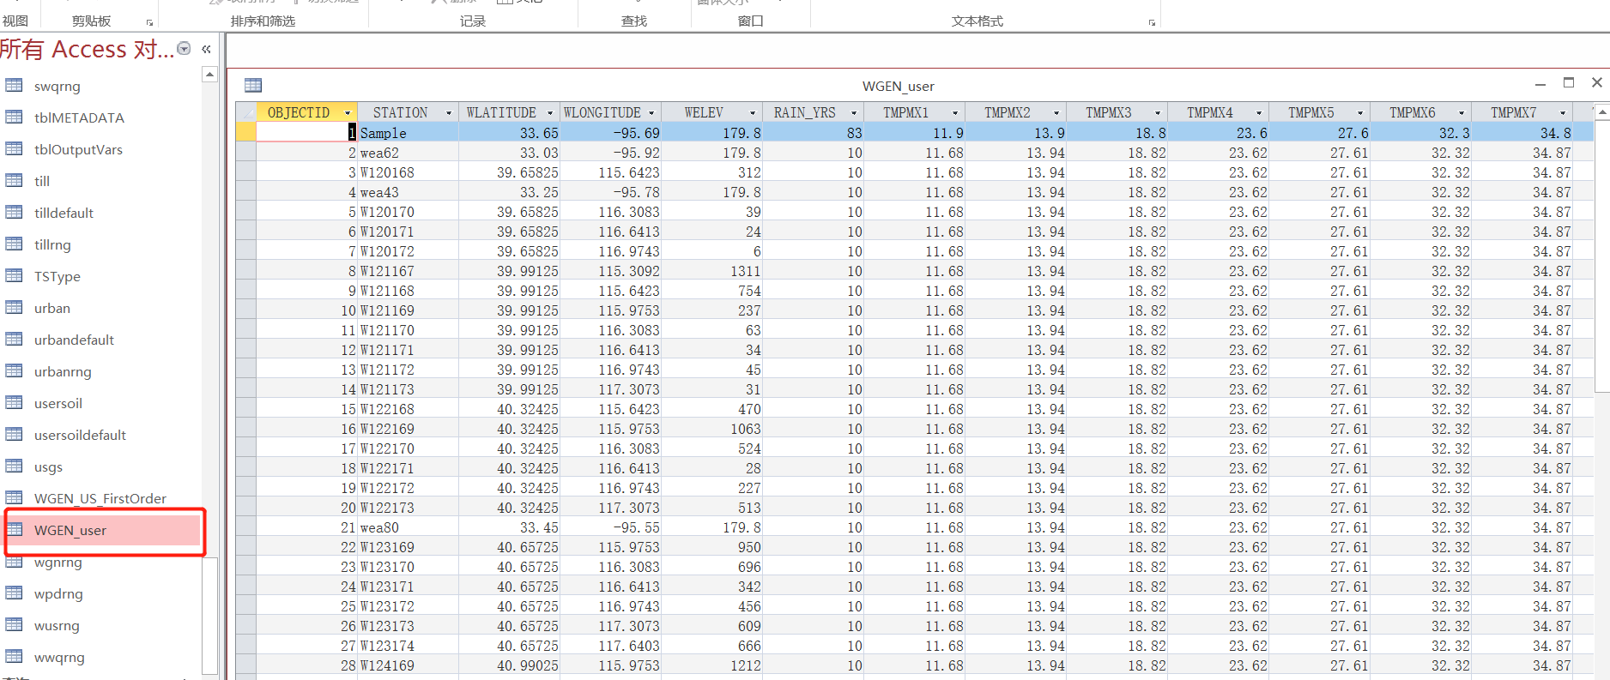1610x680 pixels.
Task: Open the clipboard group dialog launcher
Action: click(x=149, y=22)
